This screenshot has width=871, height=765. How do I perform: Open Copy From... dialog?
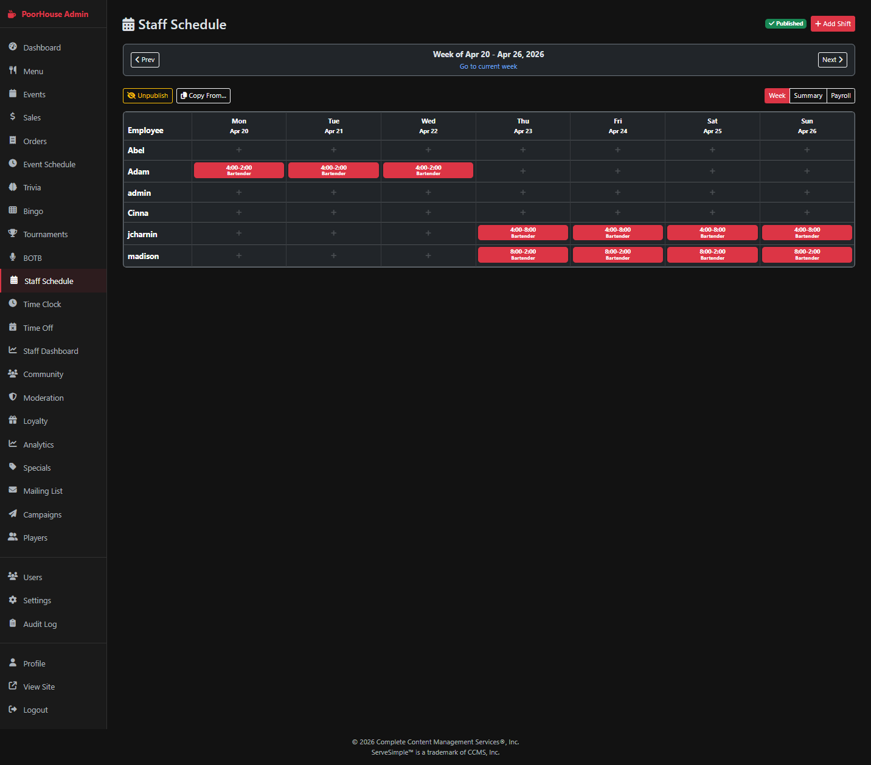(203, 95)
